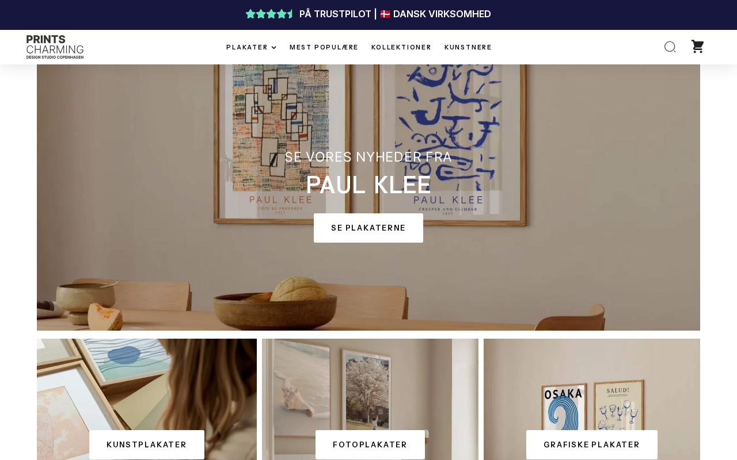
Task: Click the Prints Charming logo
Action: tap(55, 47)
